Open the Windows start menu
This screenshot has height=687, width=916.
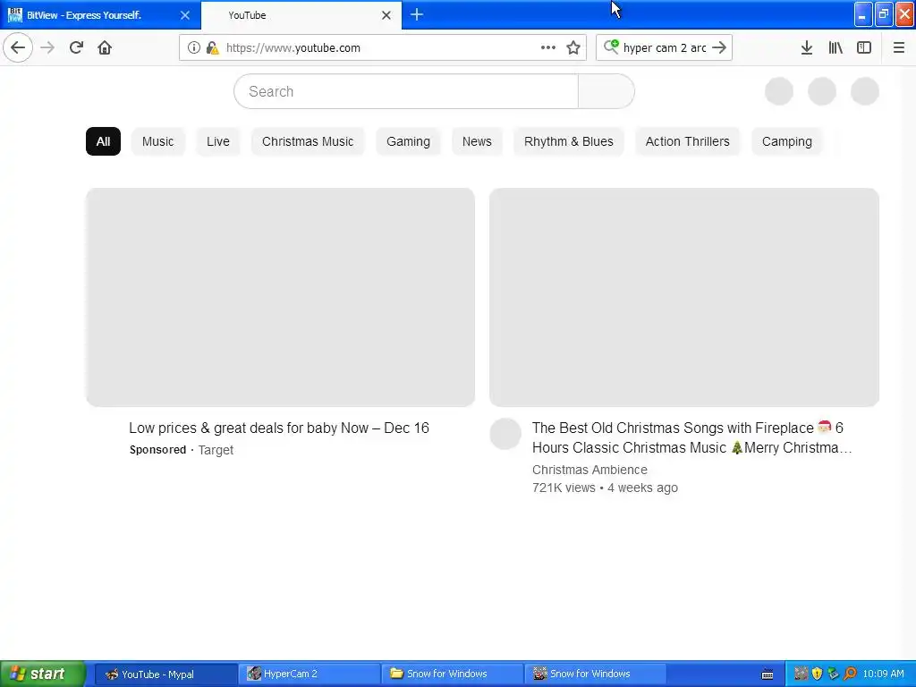click(42, 674)
